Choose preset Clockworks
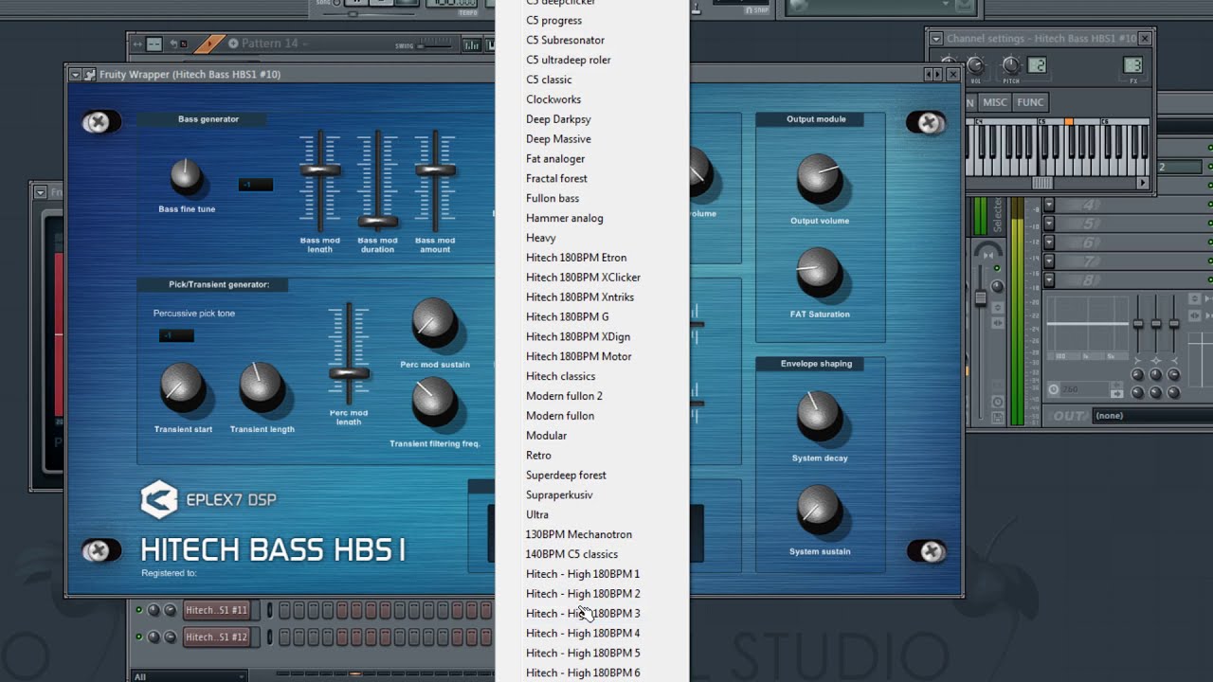Viewport: 1213px width, 682px height. tap(553, 99)
